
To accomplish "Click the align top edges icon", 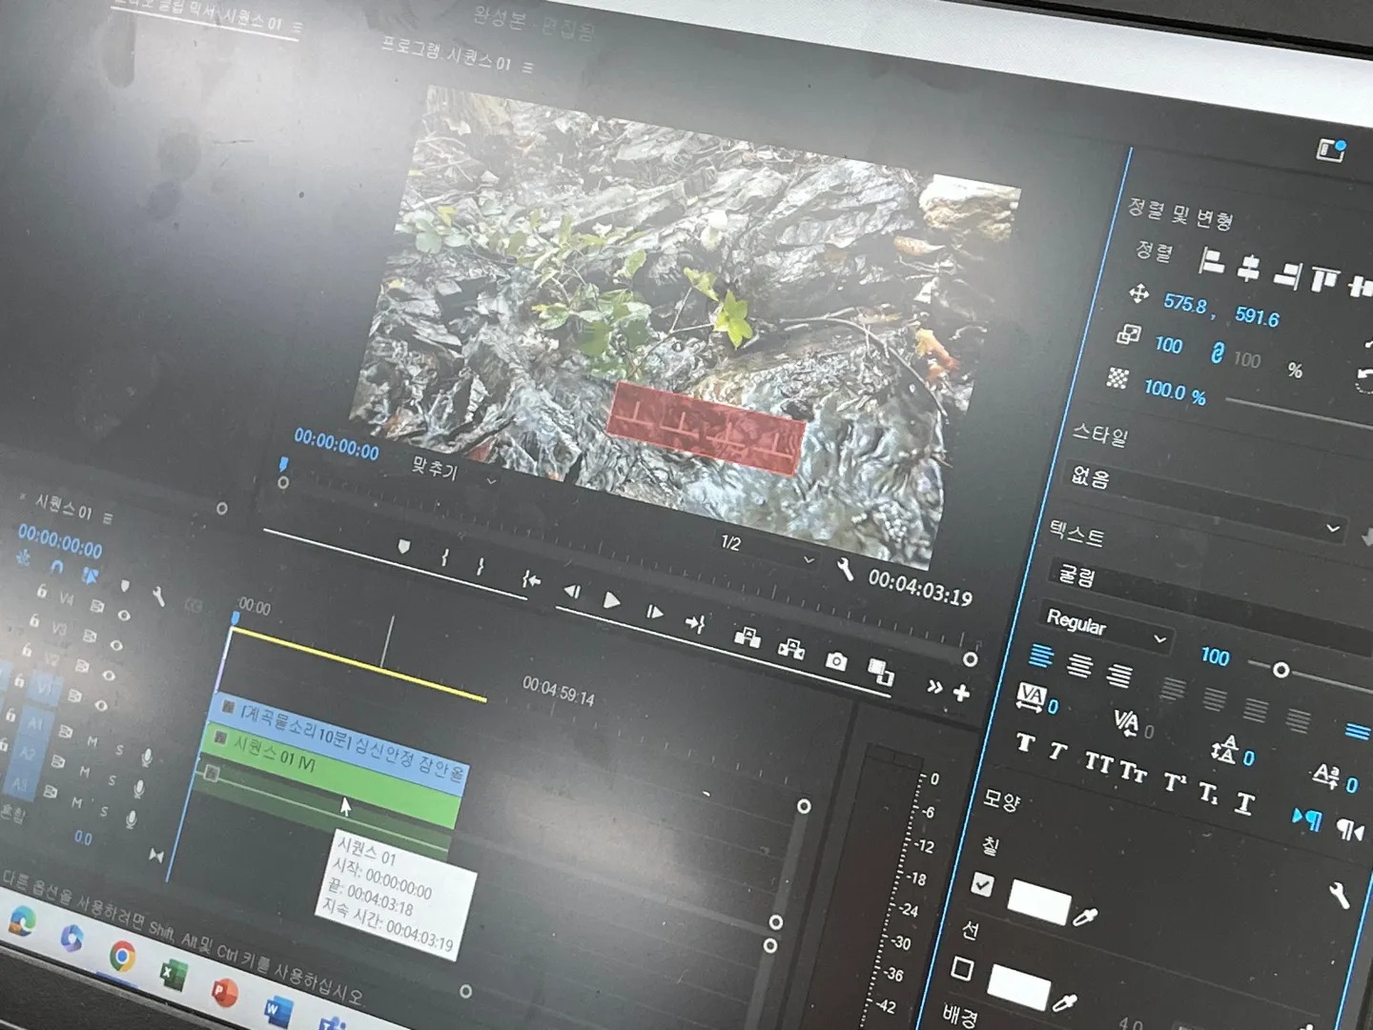I will [x=1324, y=279].
